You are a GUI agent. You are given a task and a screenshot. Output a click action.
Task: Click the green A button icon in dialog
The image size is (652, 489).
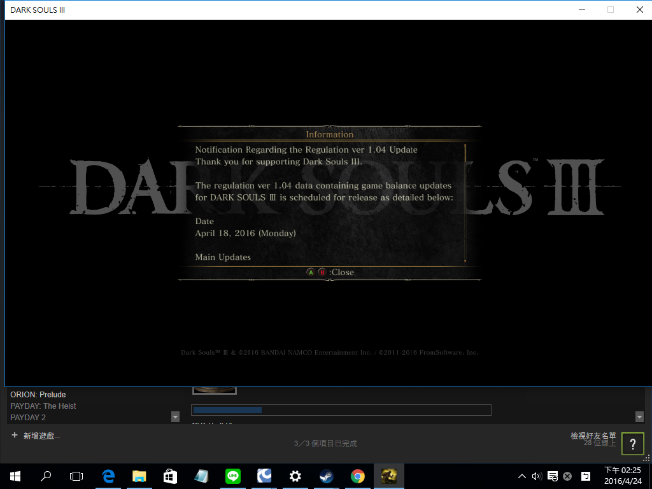[311, 273]
